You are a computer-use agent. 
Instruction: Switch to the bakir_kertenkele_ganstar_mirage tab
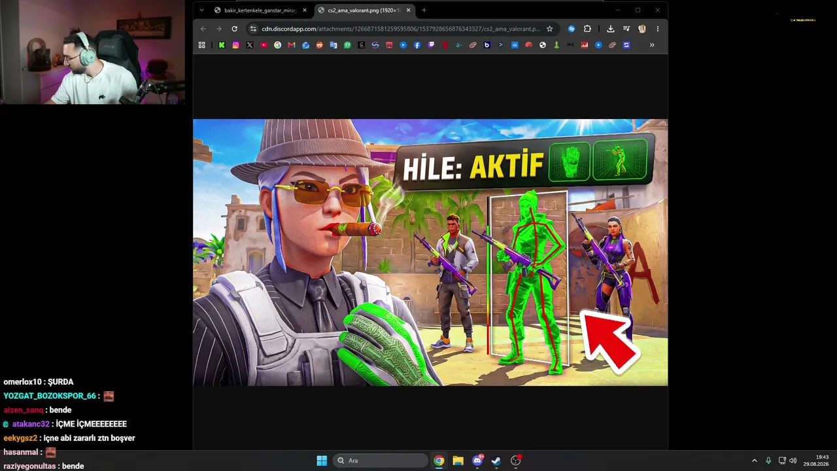point(261,10)
